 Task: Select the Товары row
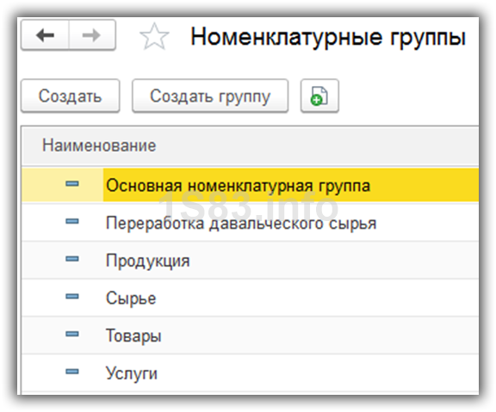click(251, 335)
